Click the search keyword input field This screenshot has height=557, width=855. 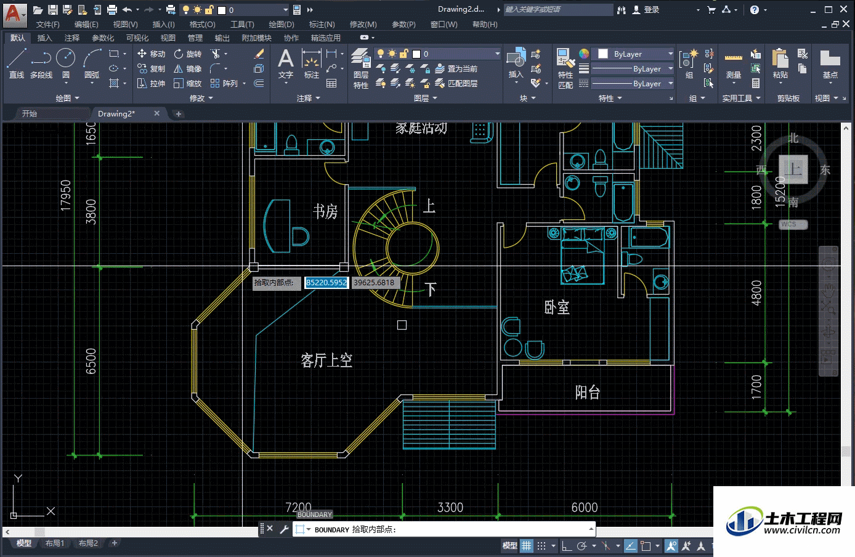pos(558,9)
